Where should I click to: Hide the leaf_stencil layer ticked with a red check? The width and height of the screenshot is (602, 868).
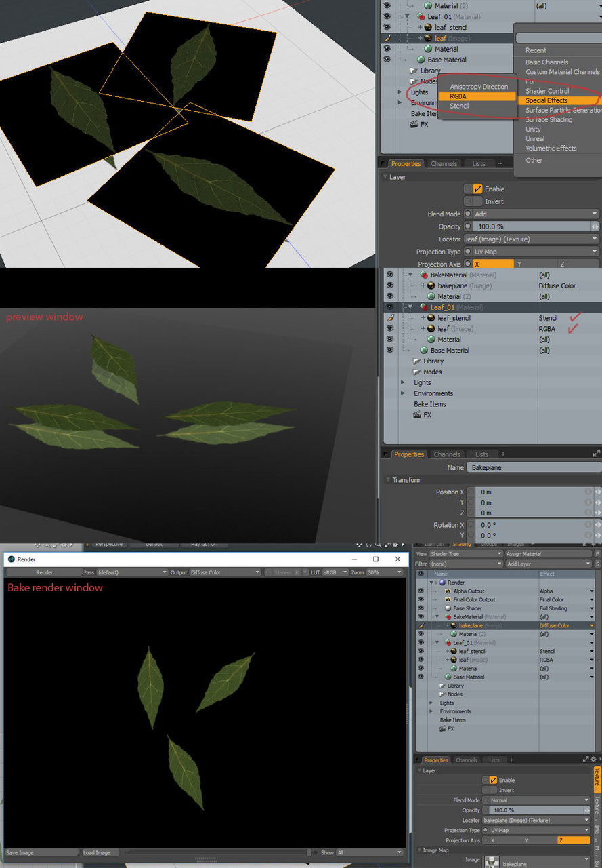pyautogui.click(x=389, y=318)
